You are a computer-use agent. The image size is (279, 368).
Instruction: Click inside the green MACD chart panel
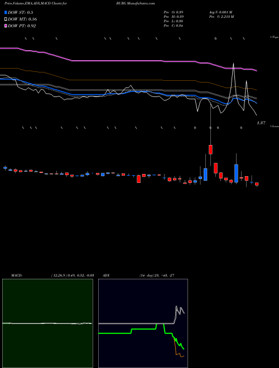point(47,323)
